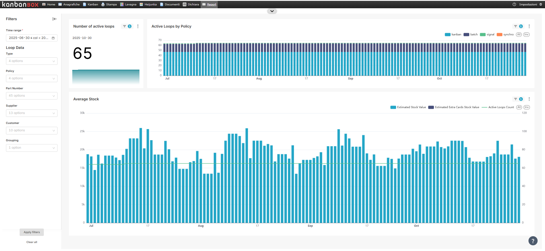Viewport: 545px width, 251px height.
Task: Open three-dot menu on Number of active loops
Action: [138, 26]
